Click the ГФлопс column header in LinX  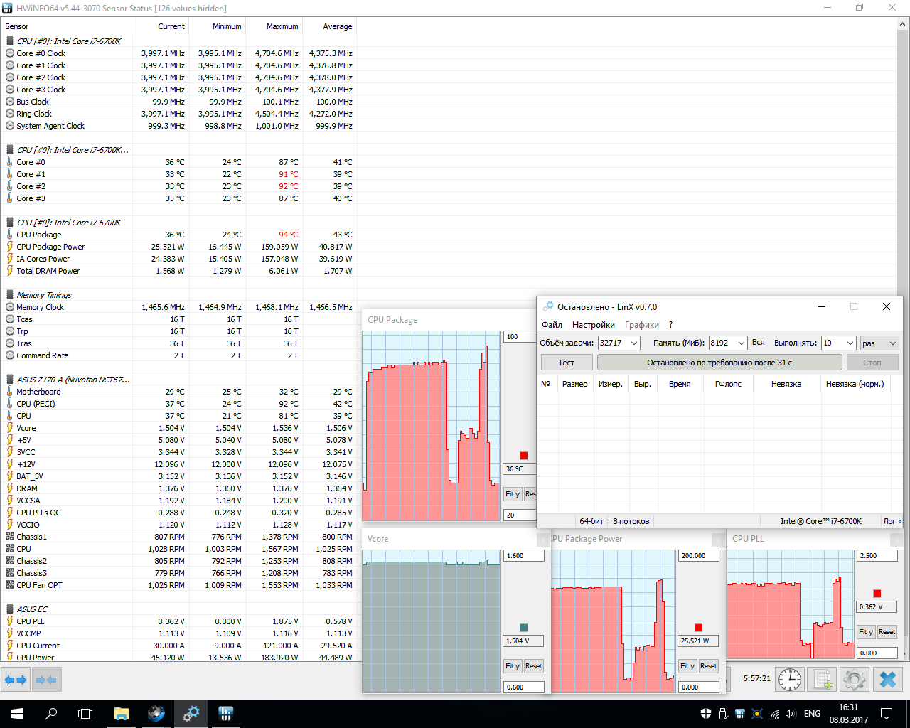point(728,384)
